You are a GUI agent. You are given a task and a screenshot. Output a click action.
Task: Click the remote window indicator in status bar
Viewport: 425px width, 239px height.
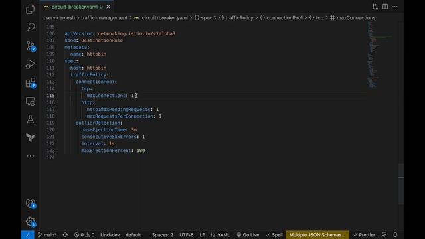[28, 234]
